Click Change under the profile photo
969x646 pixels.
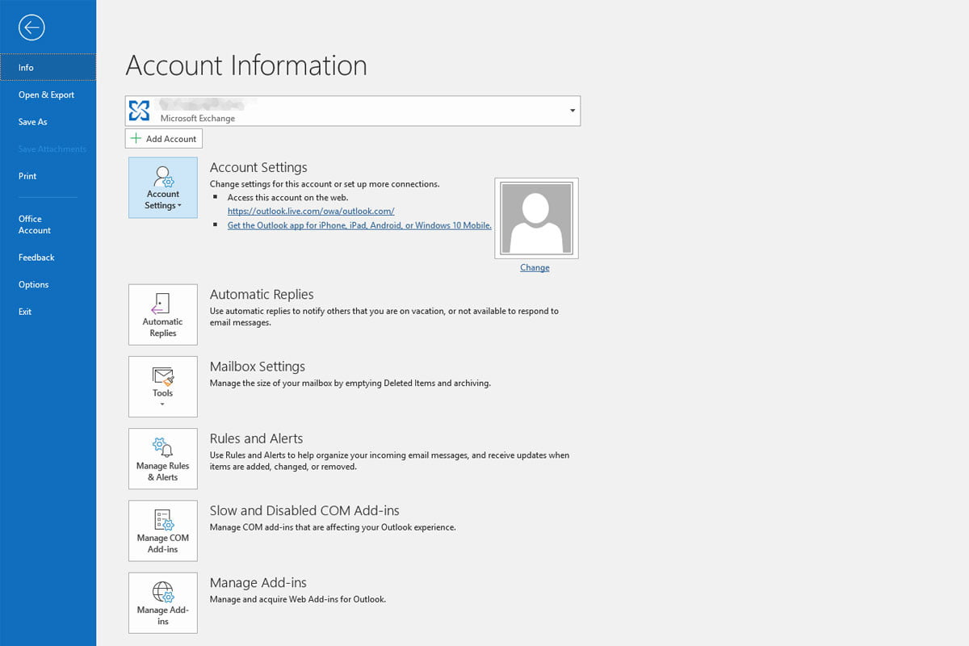(x=535, y=267)
